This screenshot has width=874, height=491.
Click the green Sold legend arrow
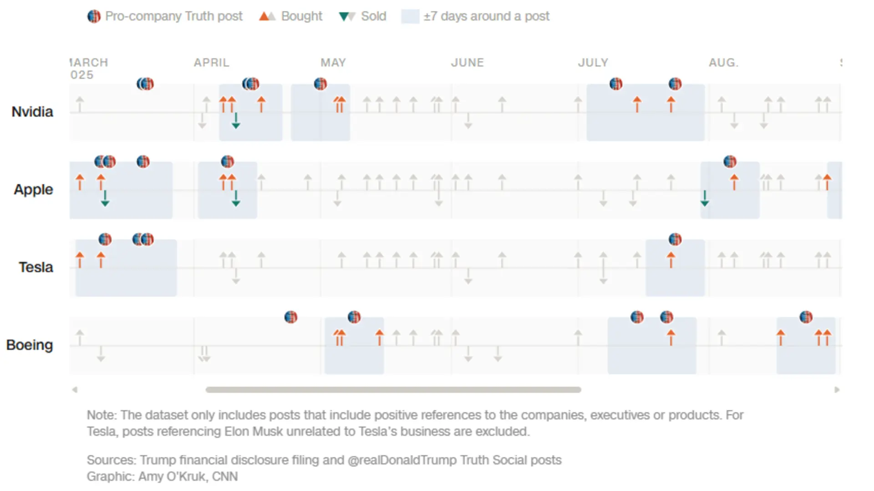click(x=344, y=17)
